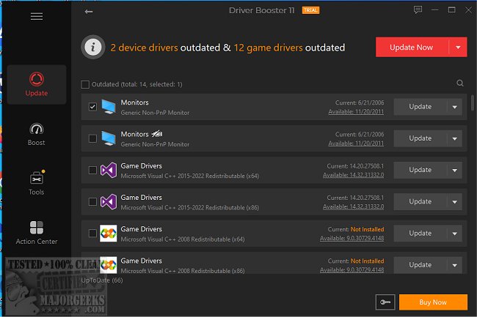Open the hamburger menu icon
The image size is (477, 317).
37,16
